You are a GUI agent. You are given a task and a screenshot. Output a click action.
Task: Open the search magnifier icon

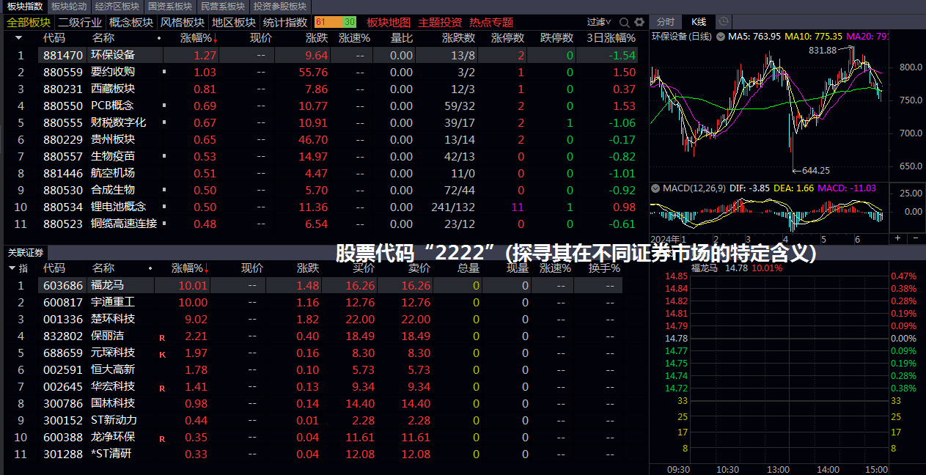click(624, 22)
